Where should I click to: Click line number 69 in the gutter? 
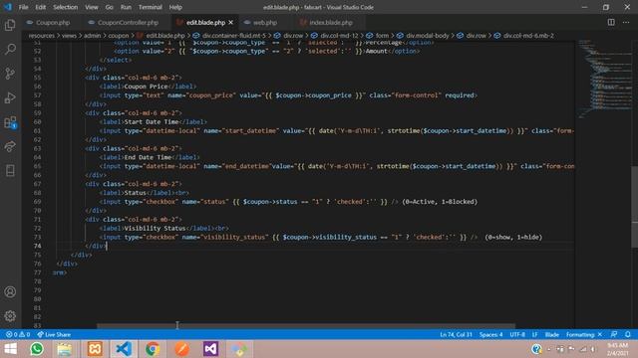(x=37, y=202)
